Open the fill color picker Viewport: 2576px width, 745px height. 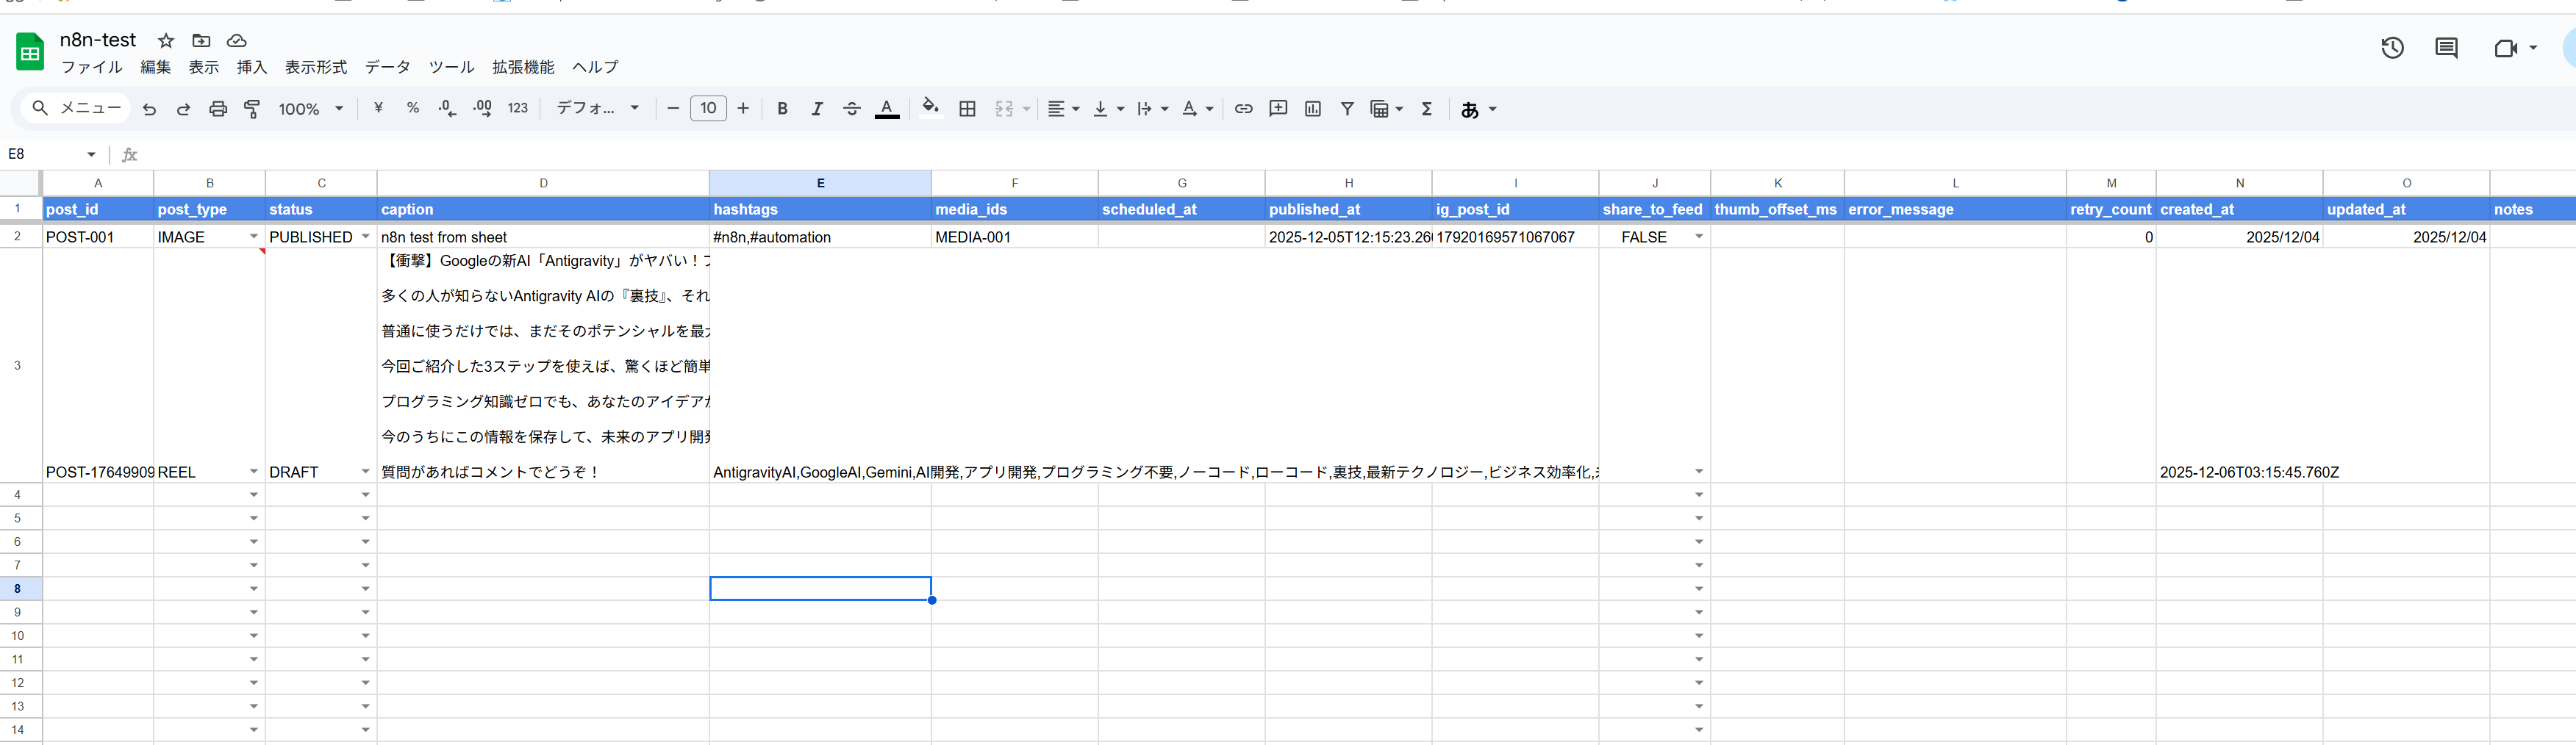click(x=930, y=109)
